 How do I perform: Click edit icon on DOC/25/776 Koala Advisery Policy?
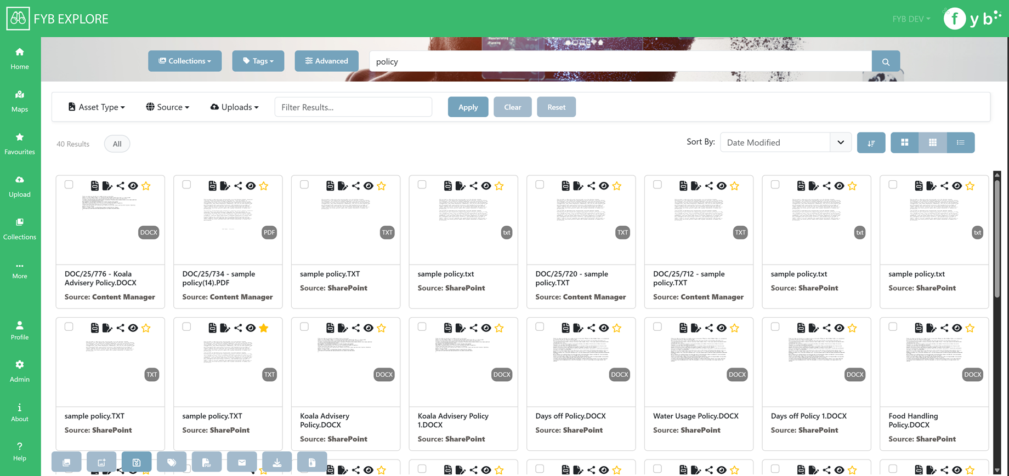click(x=107, y=186)
